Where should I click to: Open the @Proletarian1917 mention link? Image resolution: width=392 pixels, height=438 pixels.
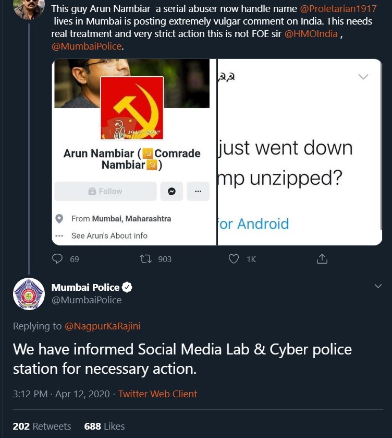(338, 9)
